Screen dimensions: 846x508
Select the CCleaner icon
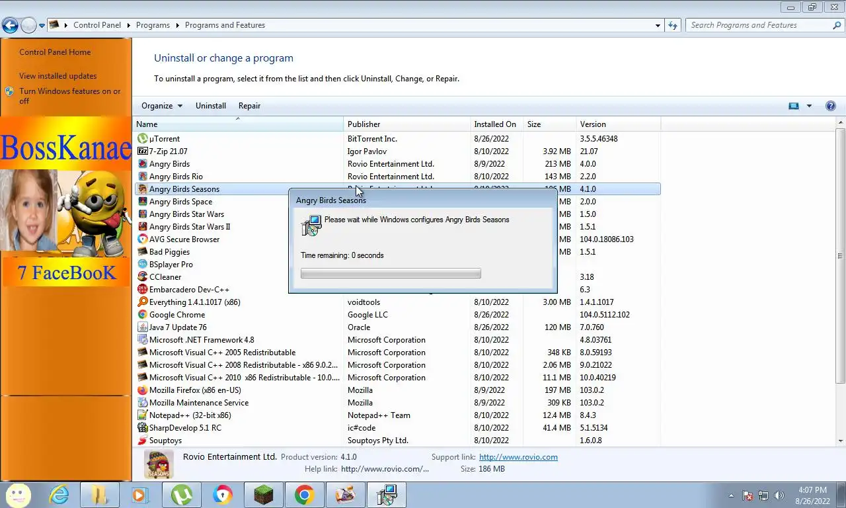point(142,277)
